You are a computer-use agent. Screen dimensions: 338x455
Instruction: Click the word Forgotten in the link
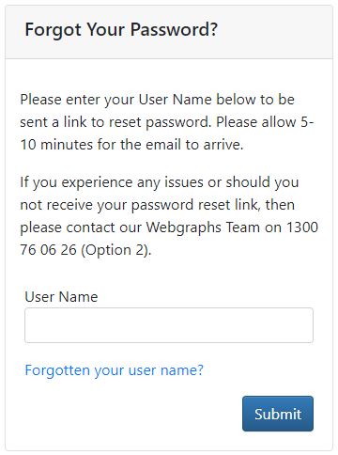(57, 370)
